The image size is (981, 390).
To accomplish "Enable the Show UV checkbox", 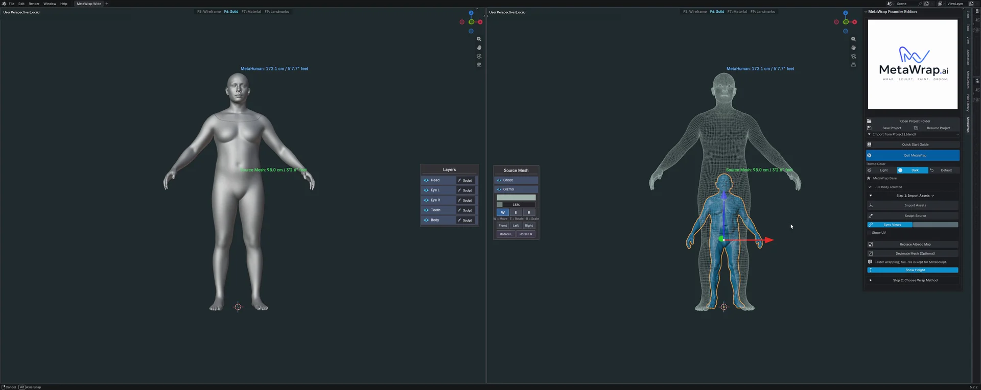I will 869,233.
